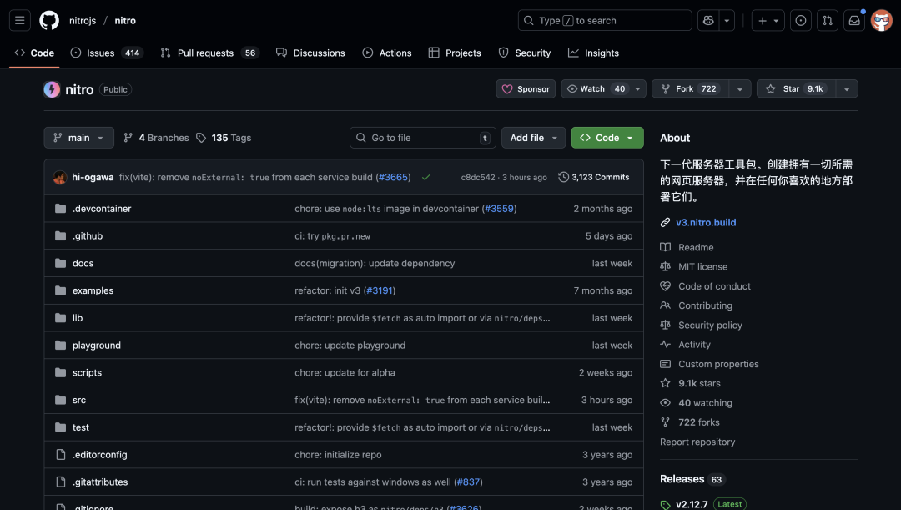Open the v3.nitro.build website link
This screenshot has width=901, height=510.
(706, 223)
